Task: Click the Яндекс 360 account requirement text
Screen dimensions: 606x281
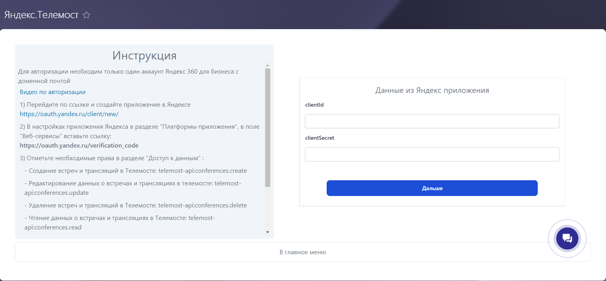Action: coord(128,76)
